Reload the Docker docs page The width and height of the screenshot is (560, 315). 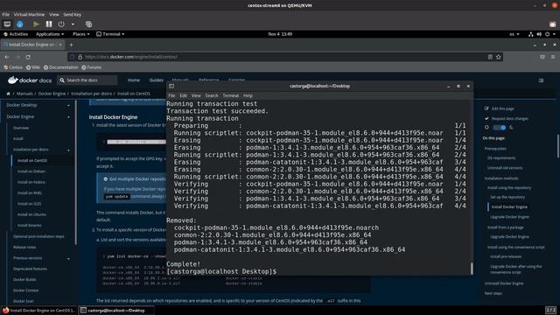28,57
